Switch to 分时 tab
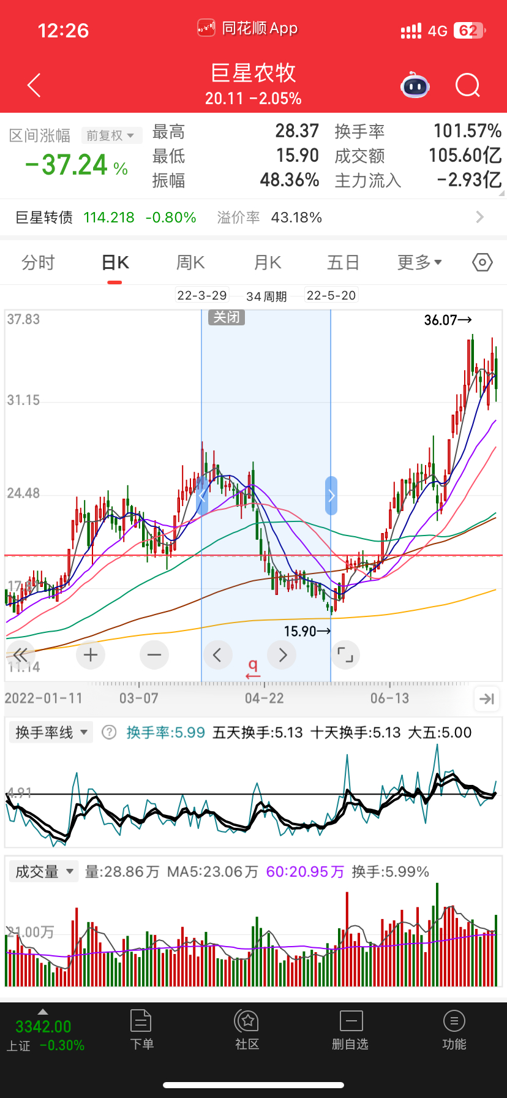Viewport: 507px width, 1098px height. [38, 263]
